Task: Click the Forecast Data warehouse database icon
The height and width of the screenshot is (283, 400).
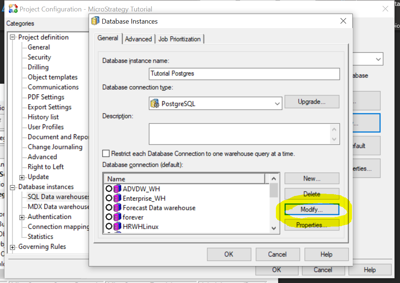Action: coord(117,207)
